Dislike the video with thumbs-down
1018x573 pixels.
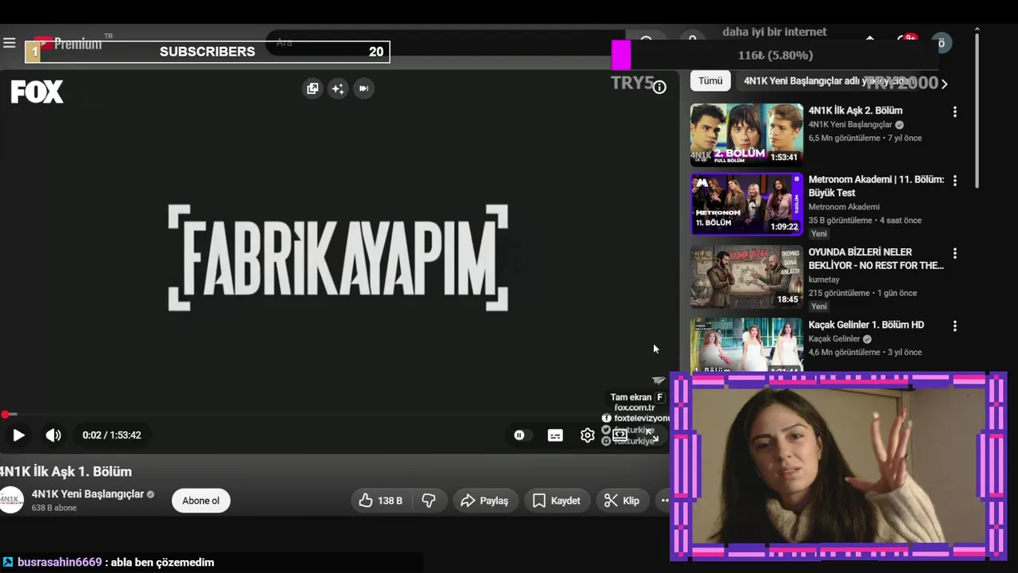pyautogui.click(x=429, y=501)
